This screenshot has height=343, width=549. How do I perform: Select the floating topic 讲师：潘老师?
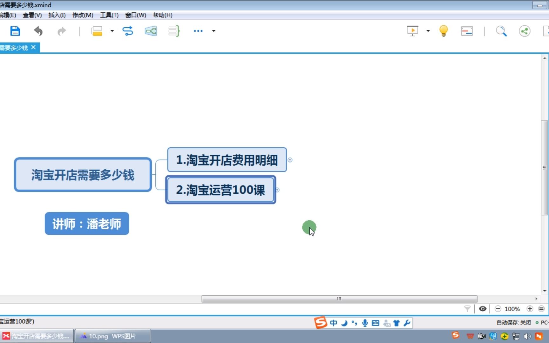(x=87, y=224)
